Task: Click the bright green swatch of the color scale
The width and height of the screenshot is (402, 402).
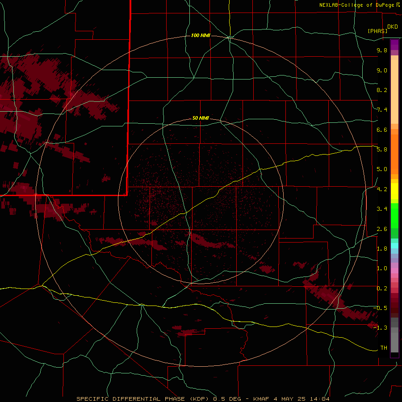Action: coord(394,215)
